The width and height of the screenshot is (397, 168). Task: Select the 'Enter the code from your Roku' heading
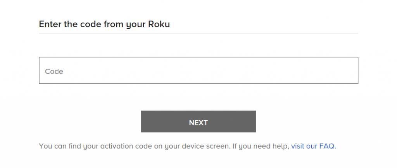coord(104,24)
